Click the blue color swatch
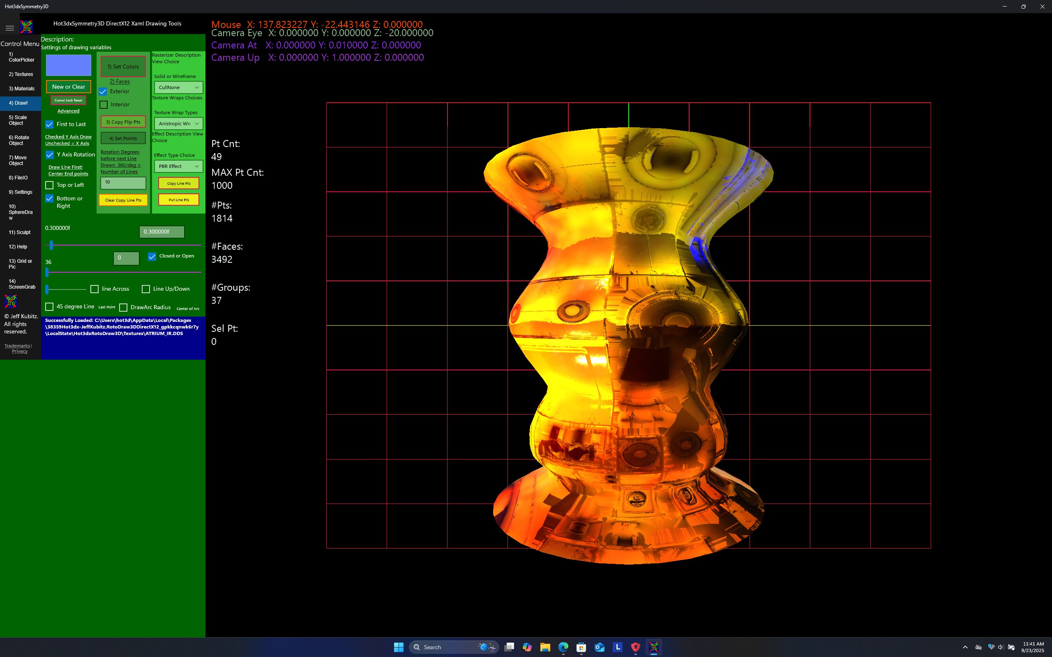 click(69, 65)
